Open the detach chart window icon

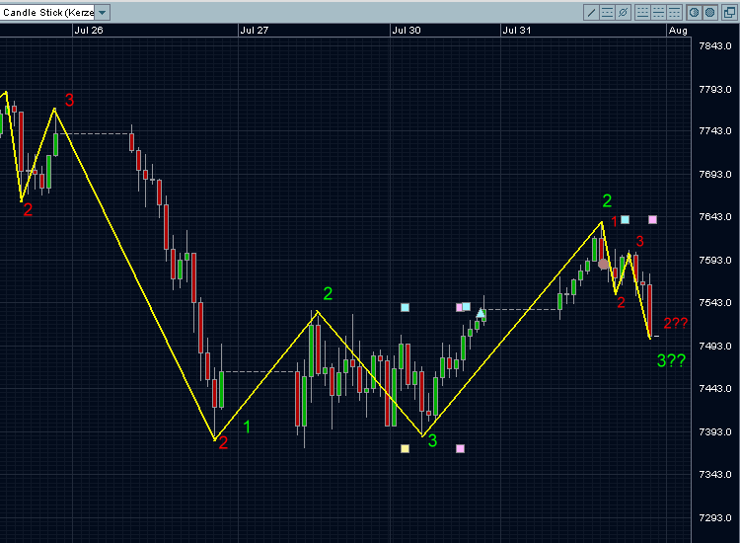[x=729, y=12]
